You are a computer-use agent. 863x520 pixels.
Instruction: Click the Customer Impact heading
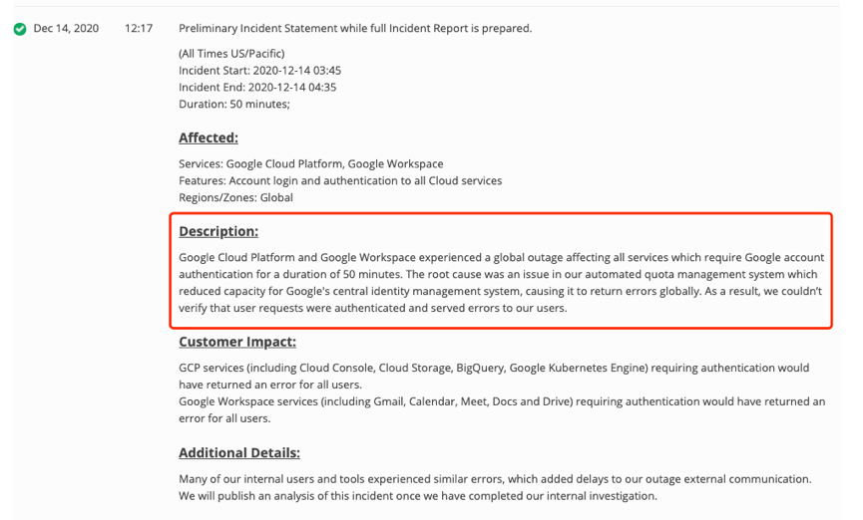point(237,342)
